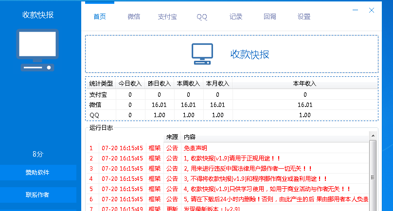Select log entry about 违反中国法律
The height and width of the screenshot is (211, 393).
click(x=228, y=169)
